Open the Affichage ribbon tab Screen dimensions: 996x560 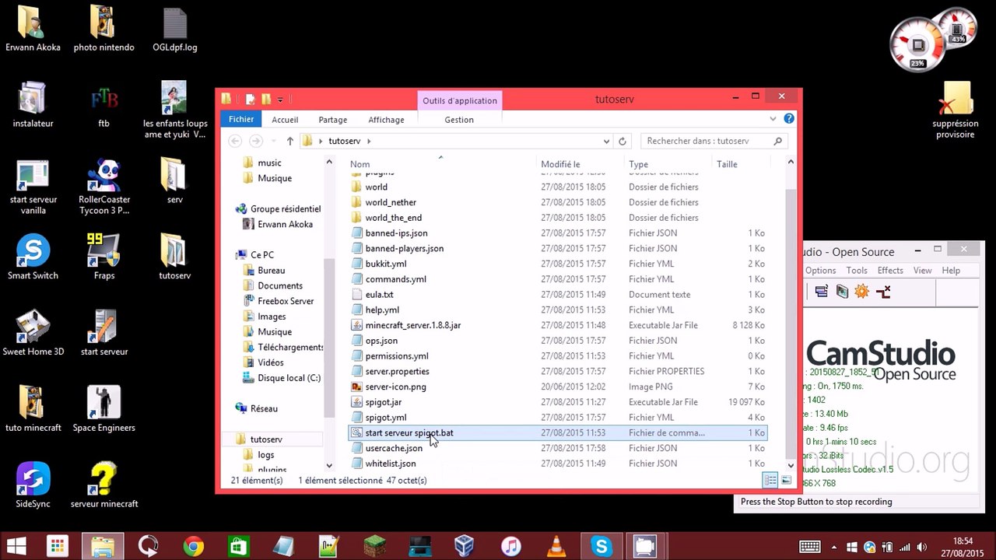click(386, 120)
